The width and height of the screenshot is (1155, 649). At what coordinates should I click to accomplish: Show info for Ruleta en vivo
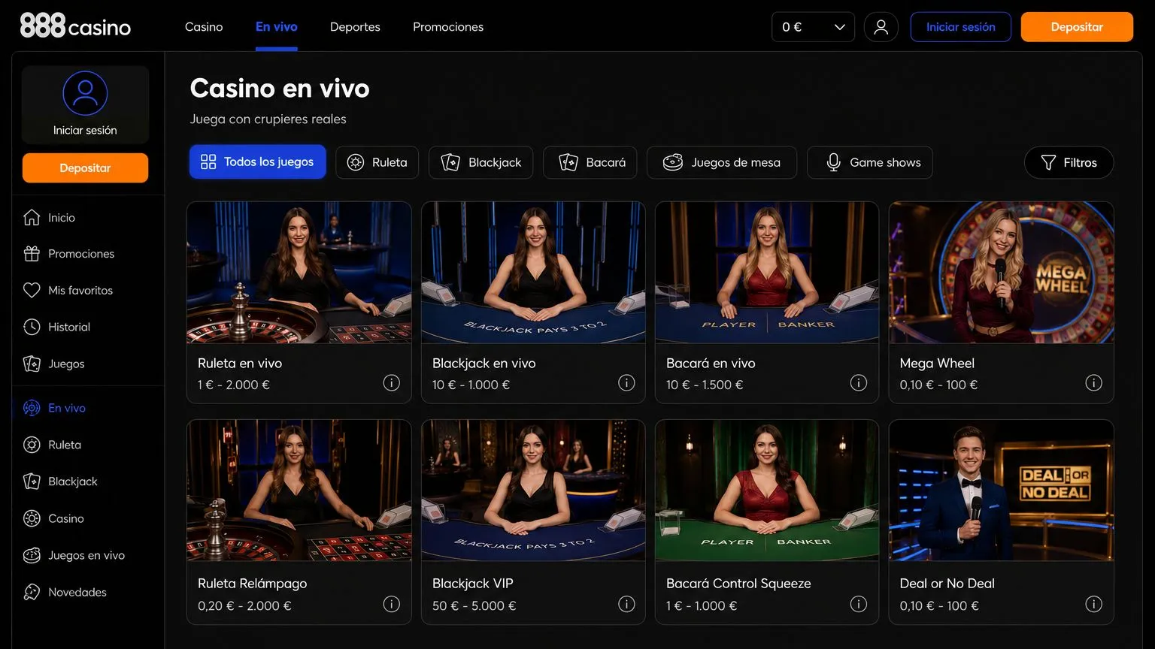392,383
